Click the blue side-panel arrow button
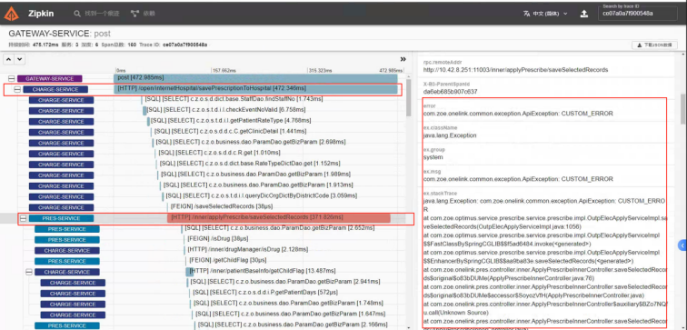 682,245
